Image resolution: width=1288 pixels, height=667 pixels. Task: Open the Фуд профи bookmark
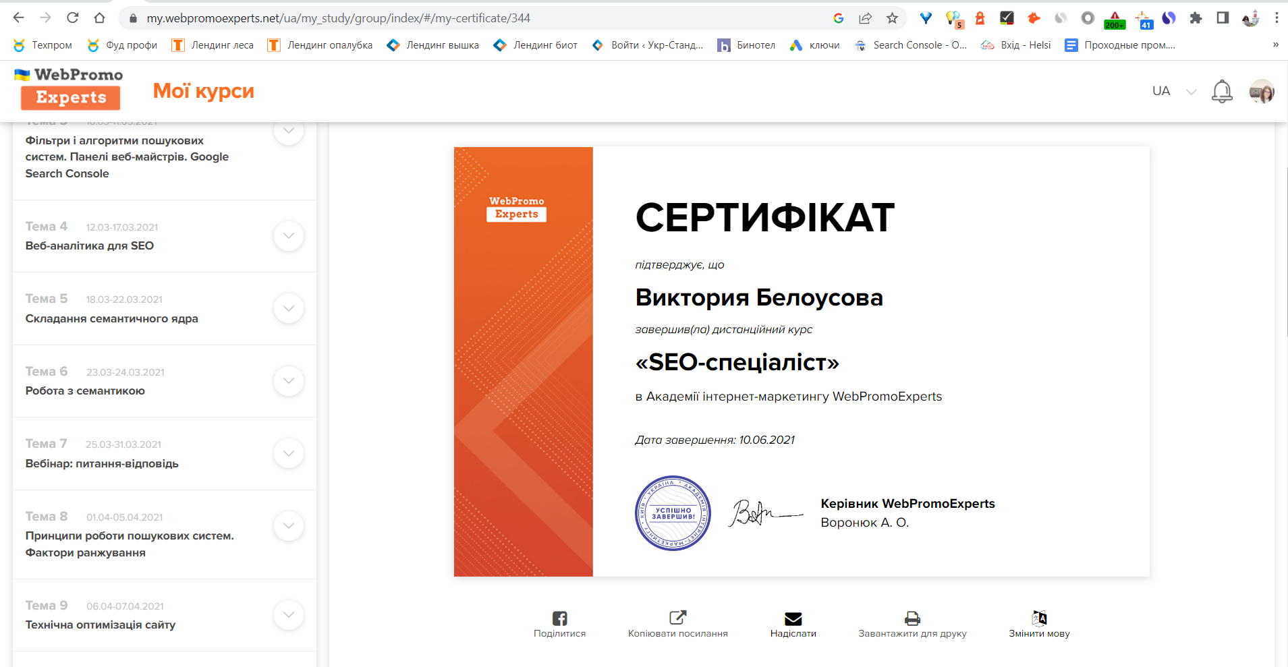coord(122,45)
